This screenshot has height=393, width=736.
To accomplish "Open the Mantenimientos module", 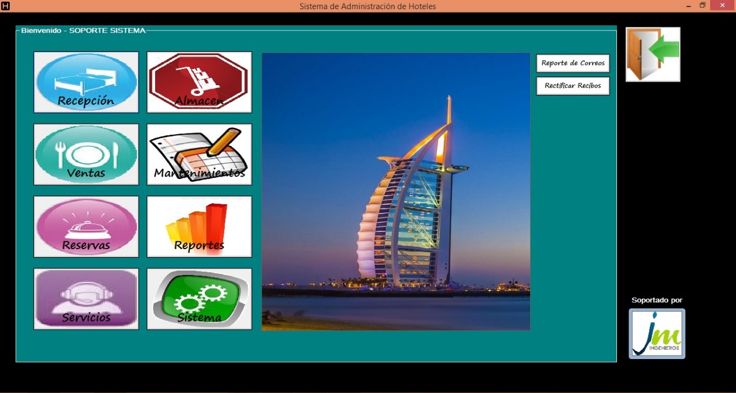I will pyautogui.click(x=199, y=154).
